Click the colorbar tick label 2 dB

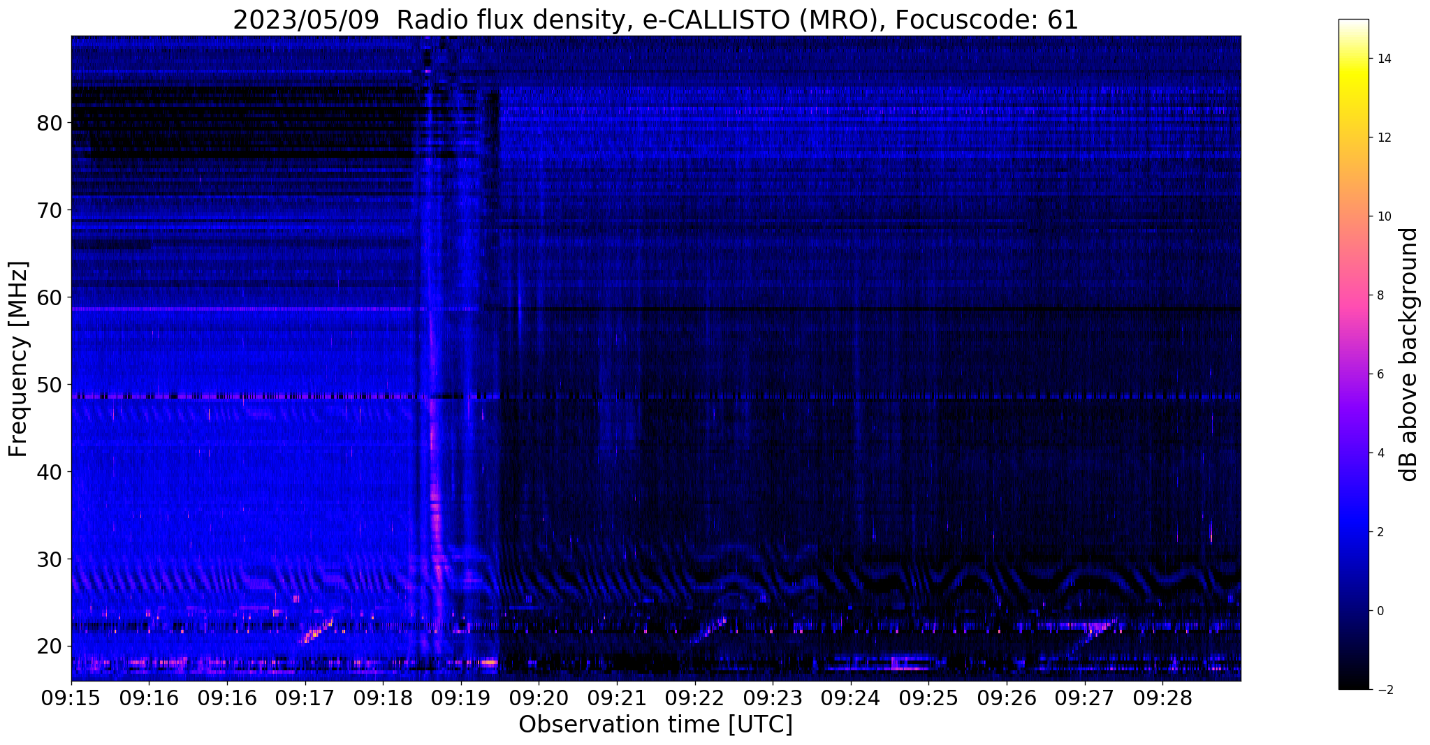pos(1380,532)
